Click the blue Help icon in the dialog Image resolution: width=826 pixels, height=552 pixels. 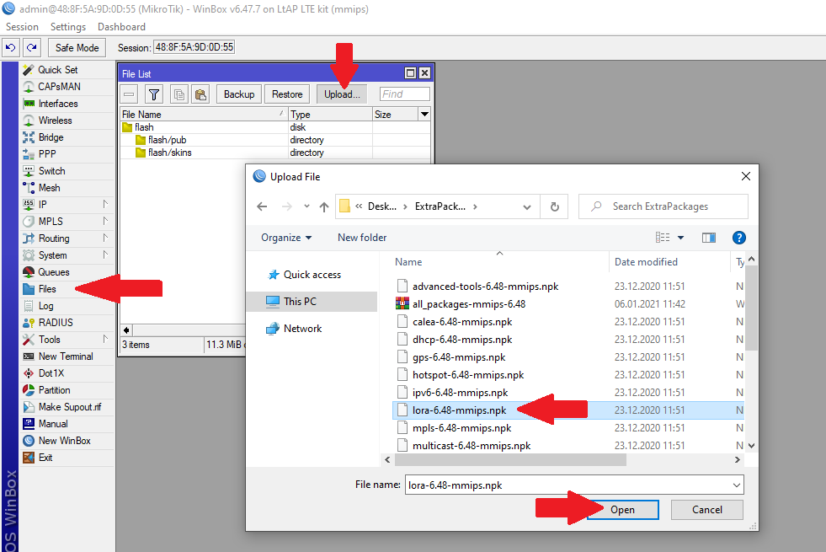pos(739,238)
